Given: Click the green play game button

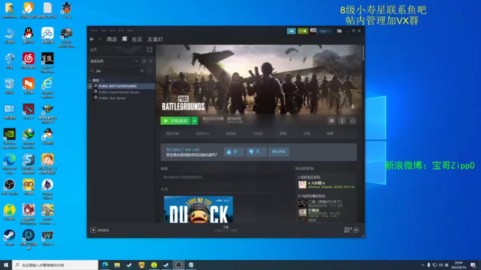Looking at the screenshot, I should tap(176, 121).
